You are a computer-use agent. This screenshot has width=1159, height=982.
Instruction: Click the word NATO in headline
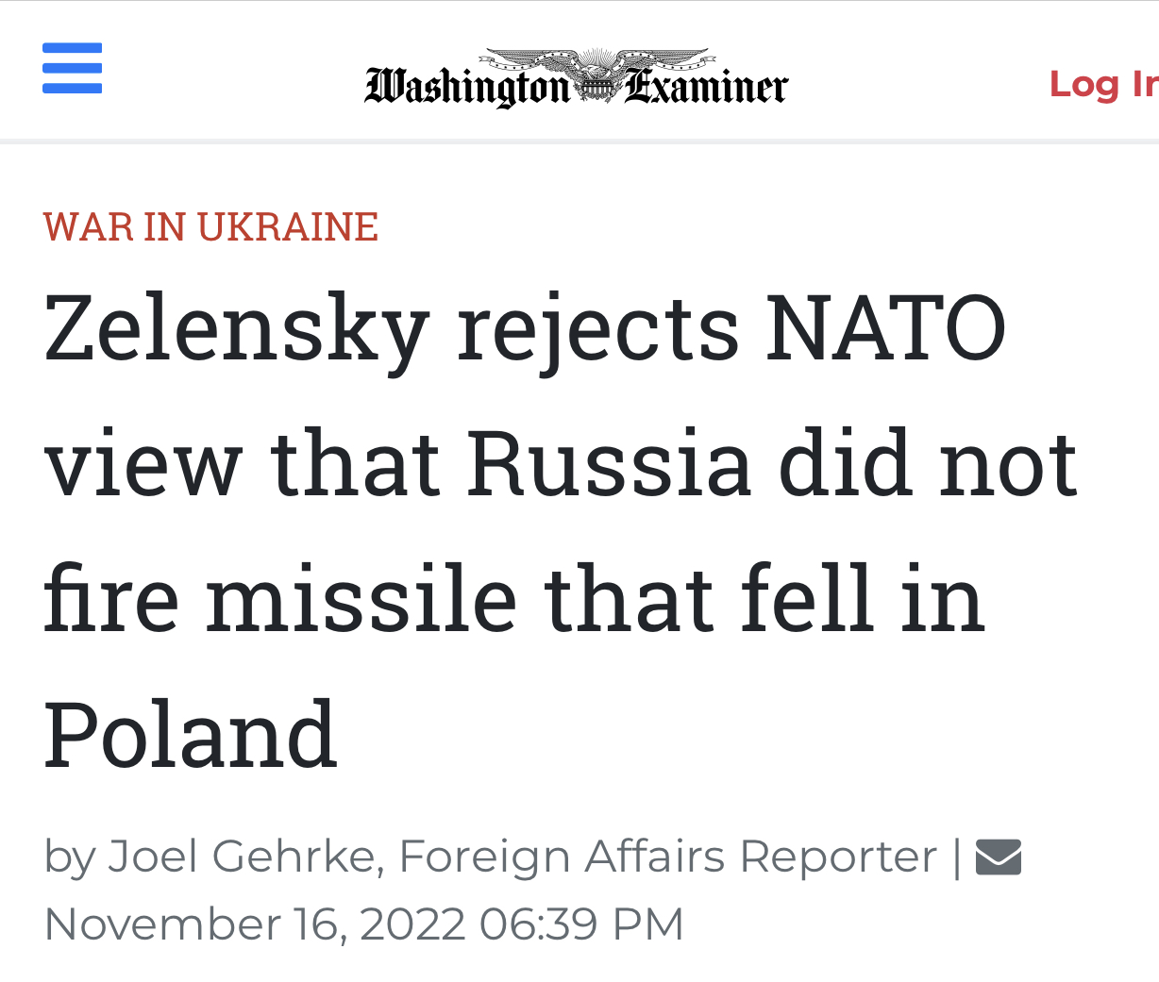pos(885,328)
